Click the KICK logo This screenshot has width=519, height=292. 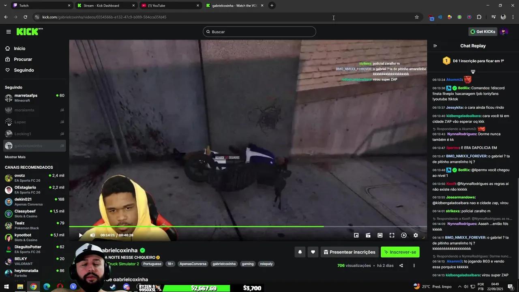[x=30, y=32]
